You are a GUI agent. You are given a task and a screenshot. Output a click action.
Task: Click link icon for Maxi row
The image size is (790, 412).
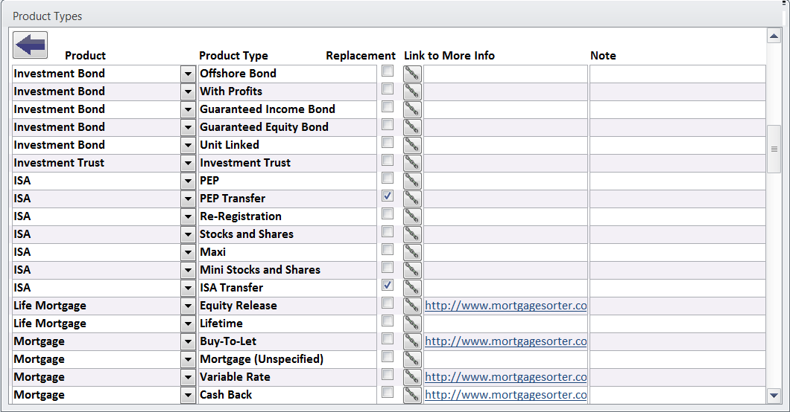[412, 252]
